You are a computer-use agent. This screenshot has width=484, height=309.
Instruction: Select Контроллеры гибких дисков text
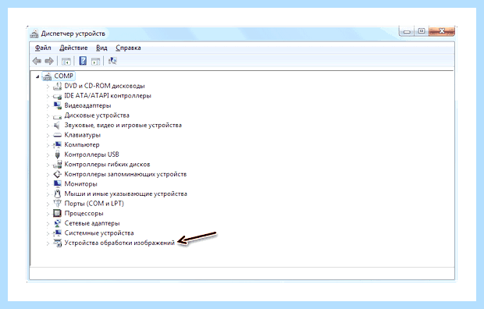click(107, 164)
